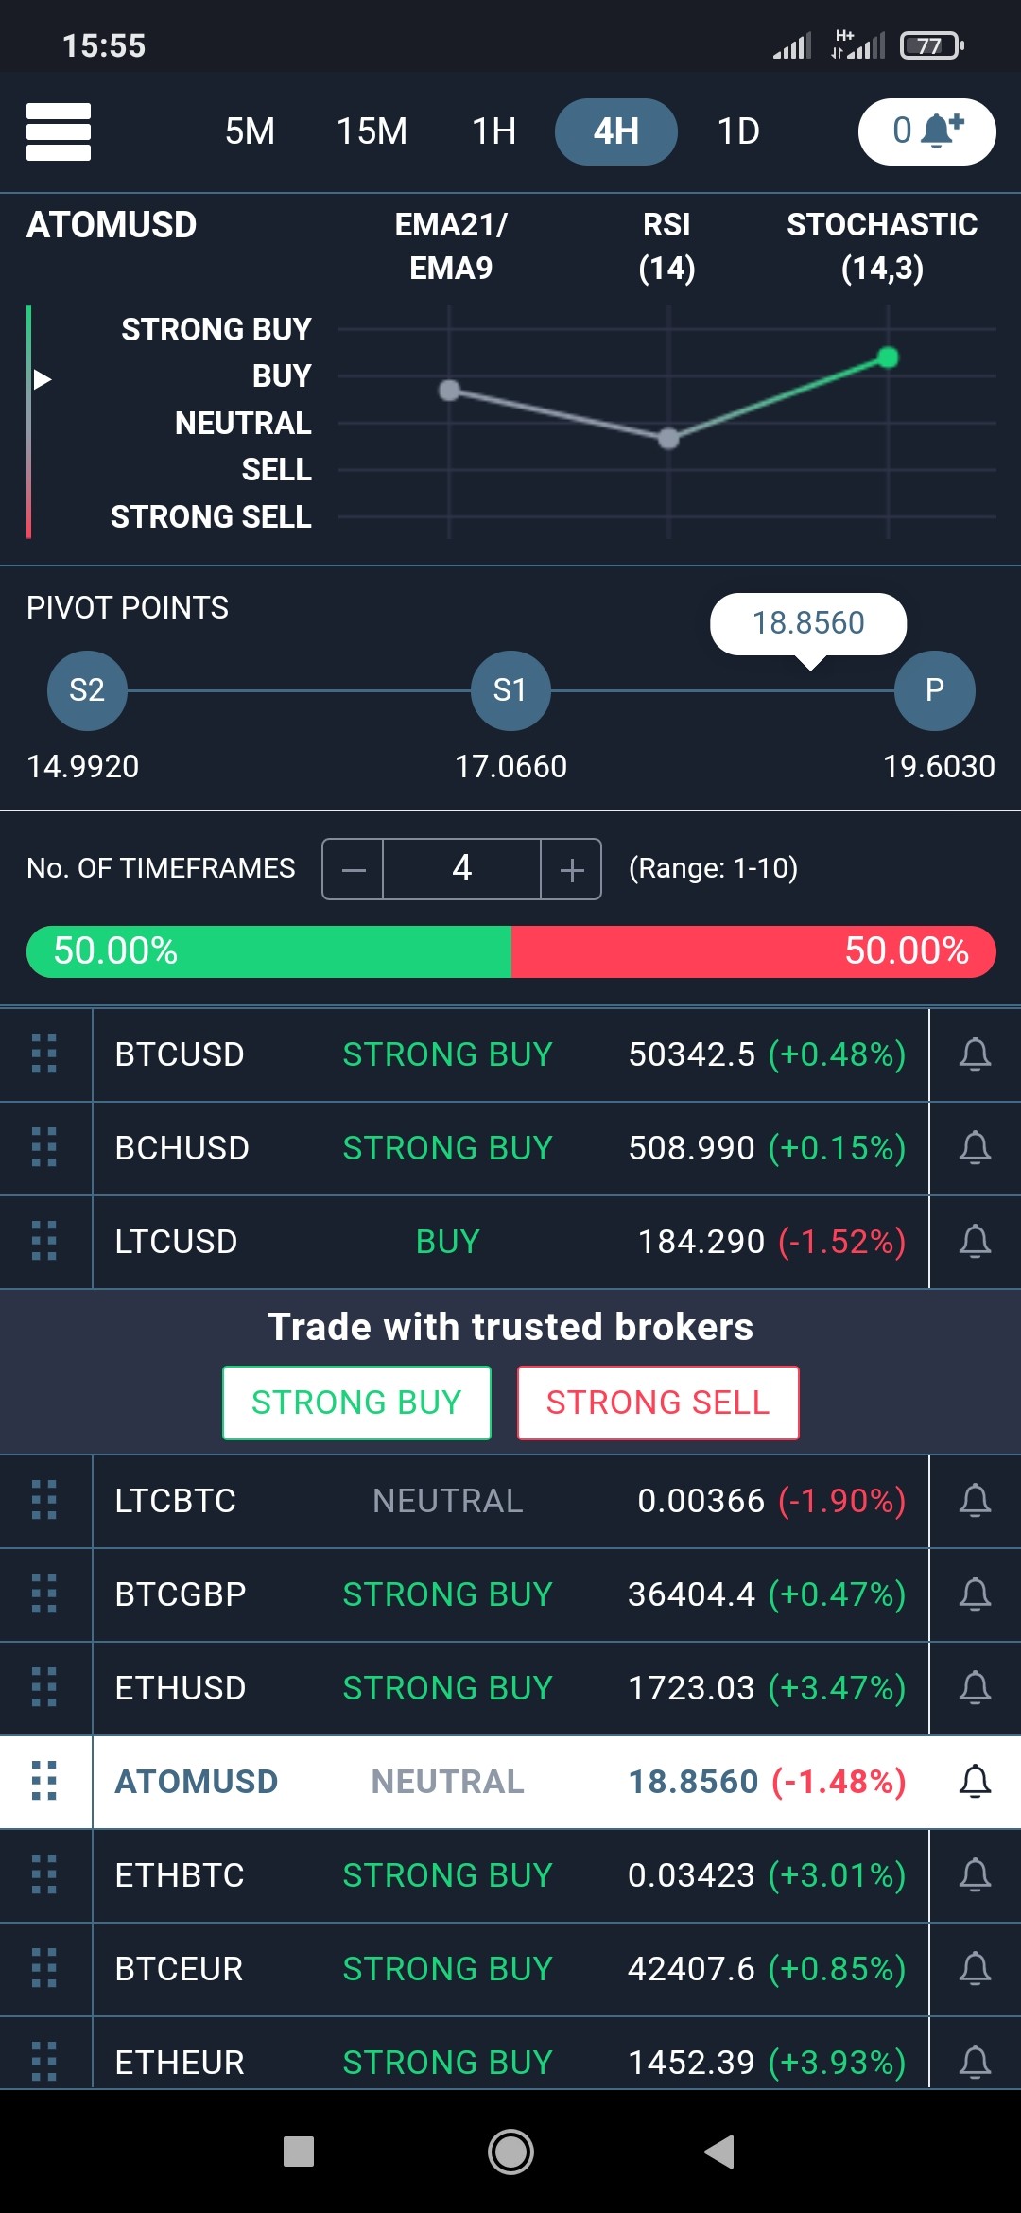Select the timeframes count field
The height and width of the screenshot is (2213, 1021).
[x=461, y=869]
